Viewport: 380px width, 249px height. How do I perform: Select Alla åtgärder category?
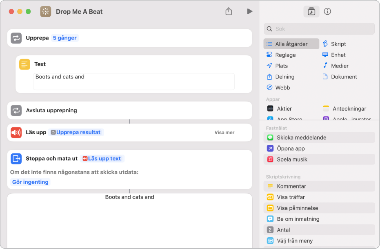coord(291,44)
